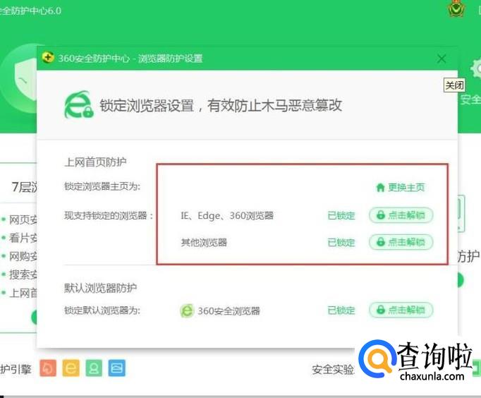Click the 其他浏览器 label

(204, 243)
